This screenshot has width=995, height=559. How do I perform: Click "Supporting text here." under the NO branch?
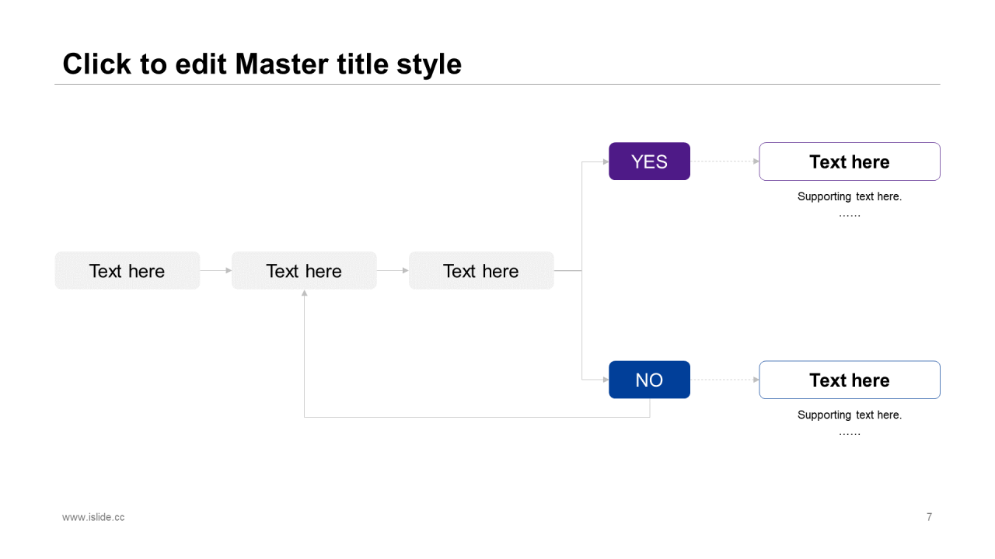pyautogui.click(x=849, y=415)
